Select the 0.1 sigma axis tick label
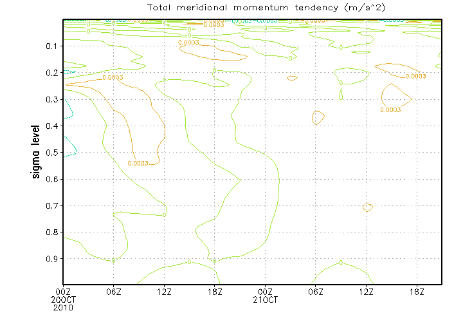The width and height of the screenshot is (463, 322). (x=51, y=46)
